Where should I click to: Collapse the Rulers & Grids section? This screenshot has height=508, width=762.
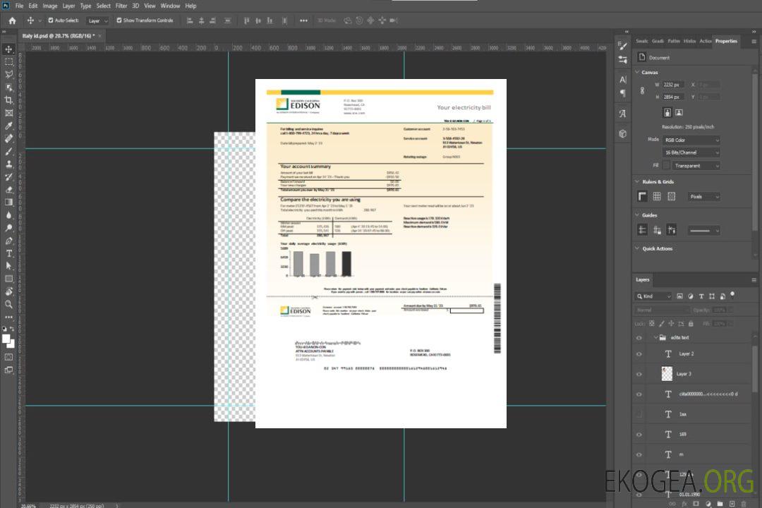point(637,181)
